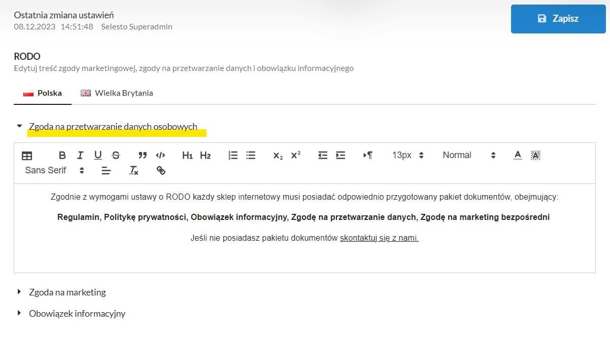Click the Ostatnia zmiana ustawień label
Image resolution: width=610 pixels, height=338 pixels.
point(64,15)
